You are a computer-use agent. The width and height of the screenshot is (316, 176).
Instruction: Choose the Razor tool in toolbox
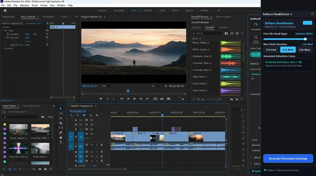click(x=61, y=123)
